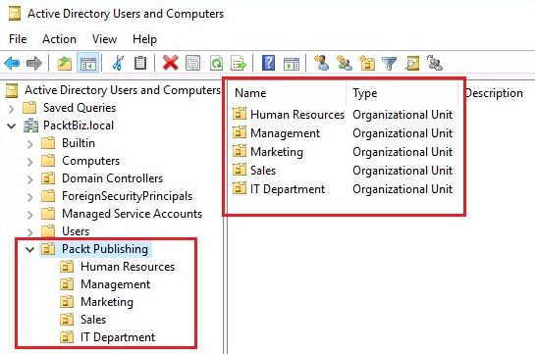Screen dimensions: 535x354
Task: Click the Refresh toolbar icon
Action: (217, 64)
